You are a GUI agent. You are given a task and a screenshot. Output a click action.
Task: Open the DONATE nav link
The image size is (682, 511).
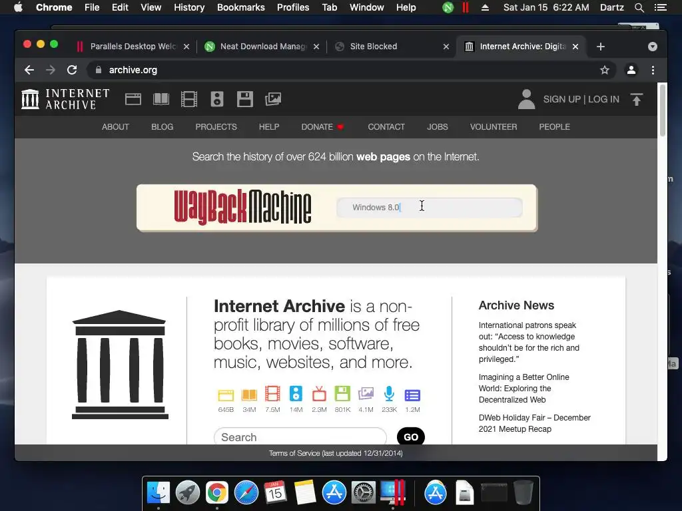322,127
